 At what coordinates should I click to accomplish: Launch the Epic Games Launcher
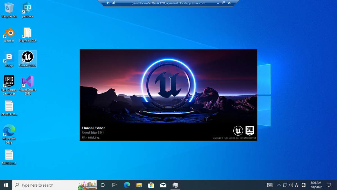(x=9, y=82)
